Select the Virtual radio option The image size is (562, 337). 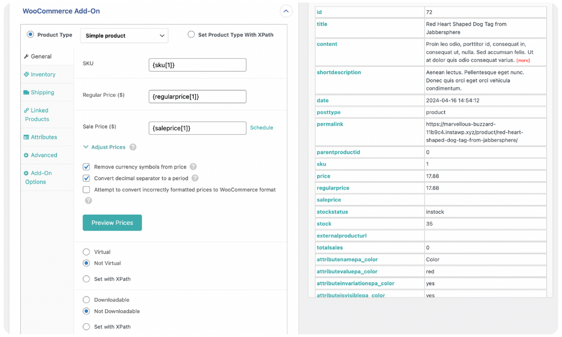point(86,252)
